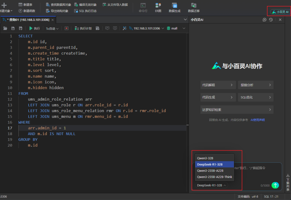The image size is (291, 200).
Task: Open the 数据迁移 data migration tool
Action: [194, 8]
